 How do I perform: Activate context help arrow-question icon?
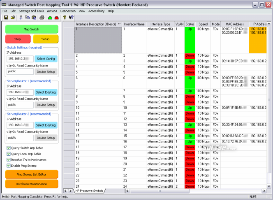coord(71,17)
